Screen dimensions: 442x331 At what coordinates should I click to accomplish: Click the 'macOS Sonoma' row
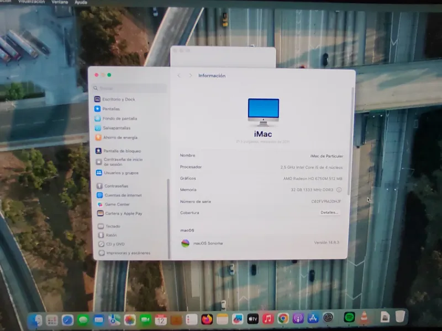(x=260, y=243)
